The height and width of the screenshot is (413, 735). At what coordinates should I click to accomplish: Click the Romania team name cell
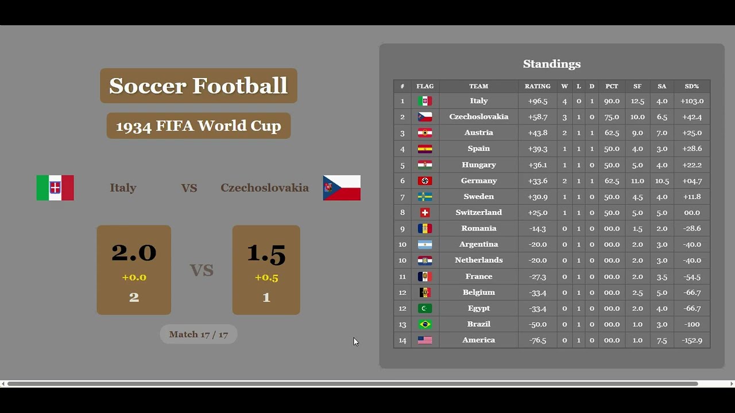pyautogui.click(x=478, y=228)
